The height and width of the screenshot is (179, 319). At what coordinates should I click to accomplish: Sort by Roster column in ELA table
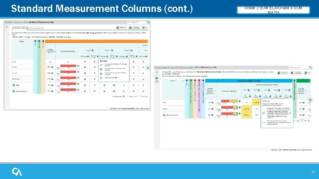pos(32,41)
